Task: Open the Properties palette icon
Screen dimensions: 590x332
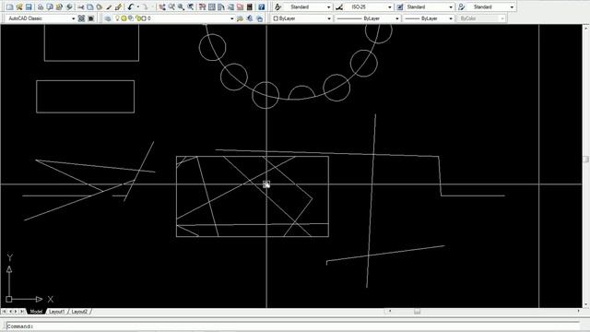Action: click(x=203, y=7)
